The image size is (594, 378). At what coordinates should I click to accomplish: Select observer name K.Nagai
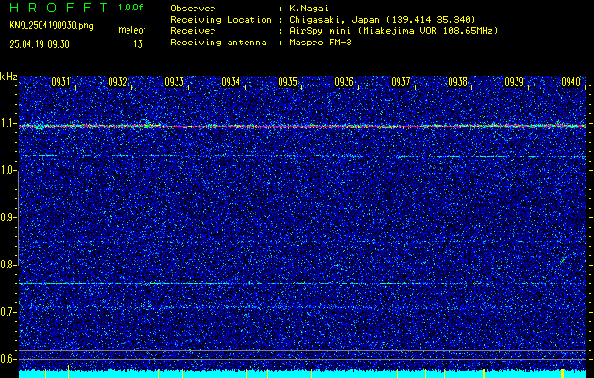[308, 9]
